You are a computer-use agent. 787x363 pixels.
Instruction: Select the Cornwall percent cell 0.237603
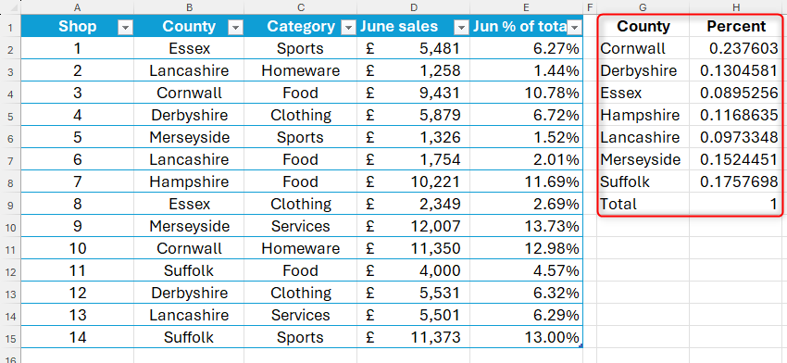coord(736,49)
